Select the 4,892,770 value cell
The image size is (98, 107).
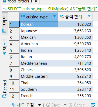75,57
